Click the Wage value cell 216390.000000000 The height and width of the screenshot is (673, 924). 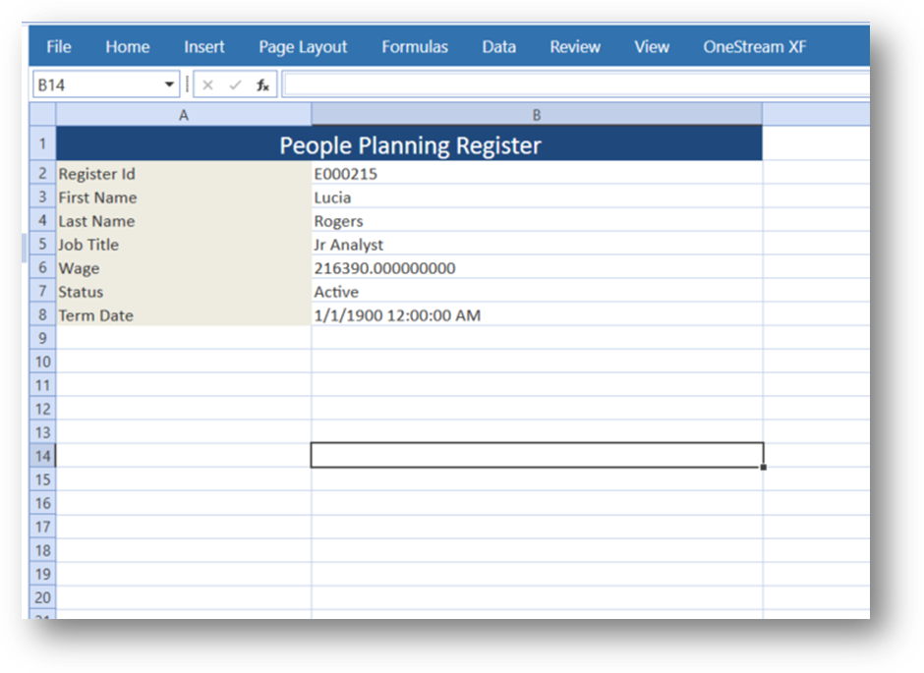point(536,268)
